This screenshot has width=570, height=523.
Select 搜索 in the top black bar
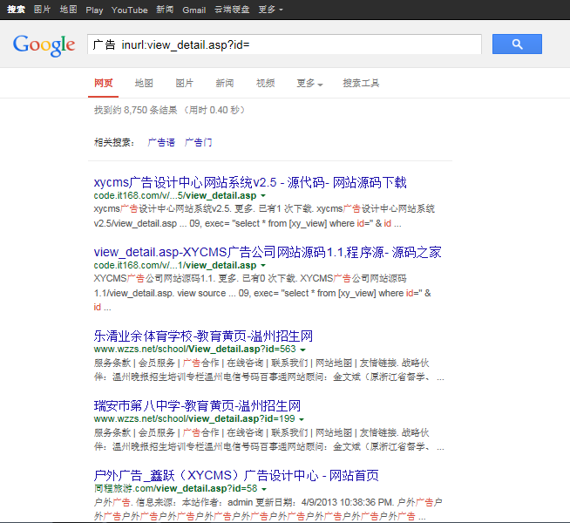[16, 10]
